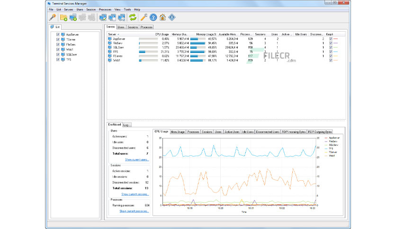This screenshot has height=229, width=396.
Task: Click the add server toolbar icon
Action: click(73, 18)
